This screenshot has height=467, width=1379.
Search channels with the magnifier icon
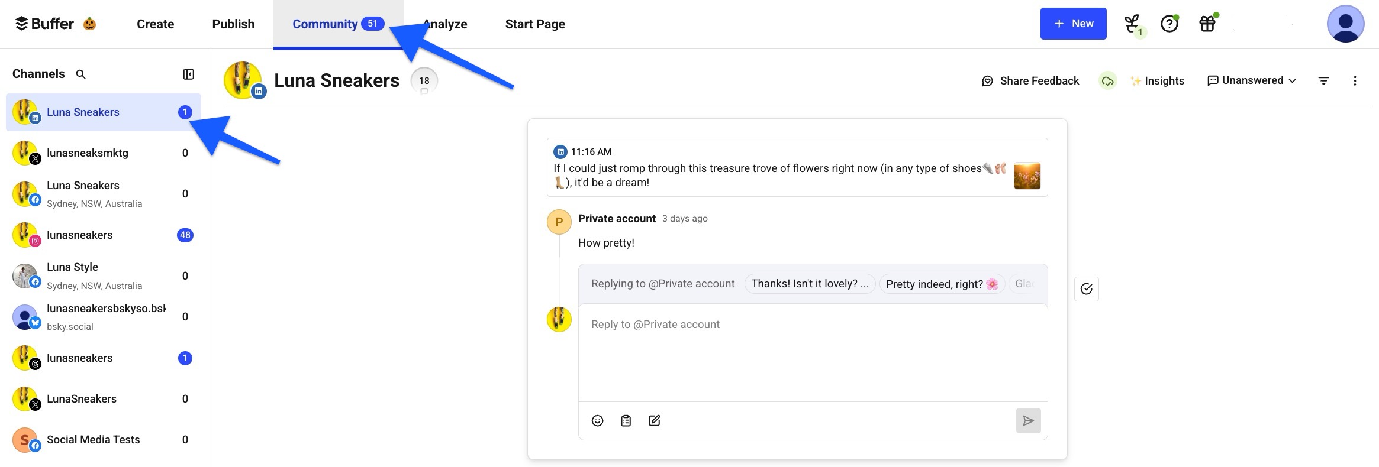point(81,74)
